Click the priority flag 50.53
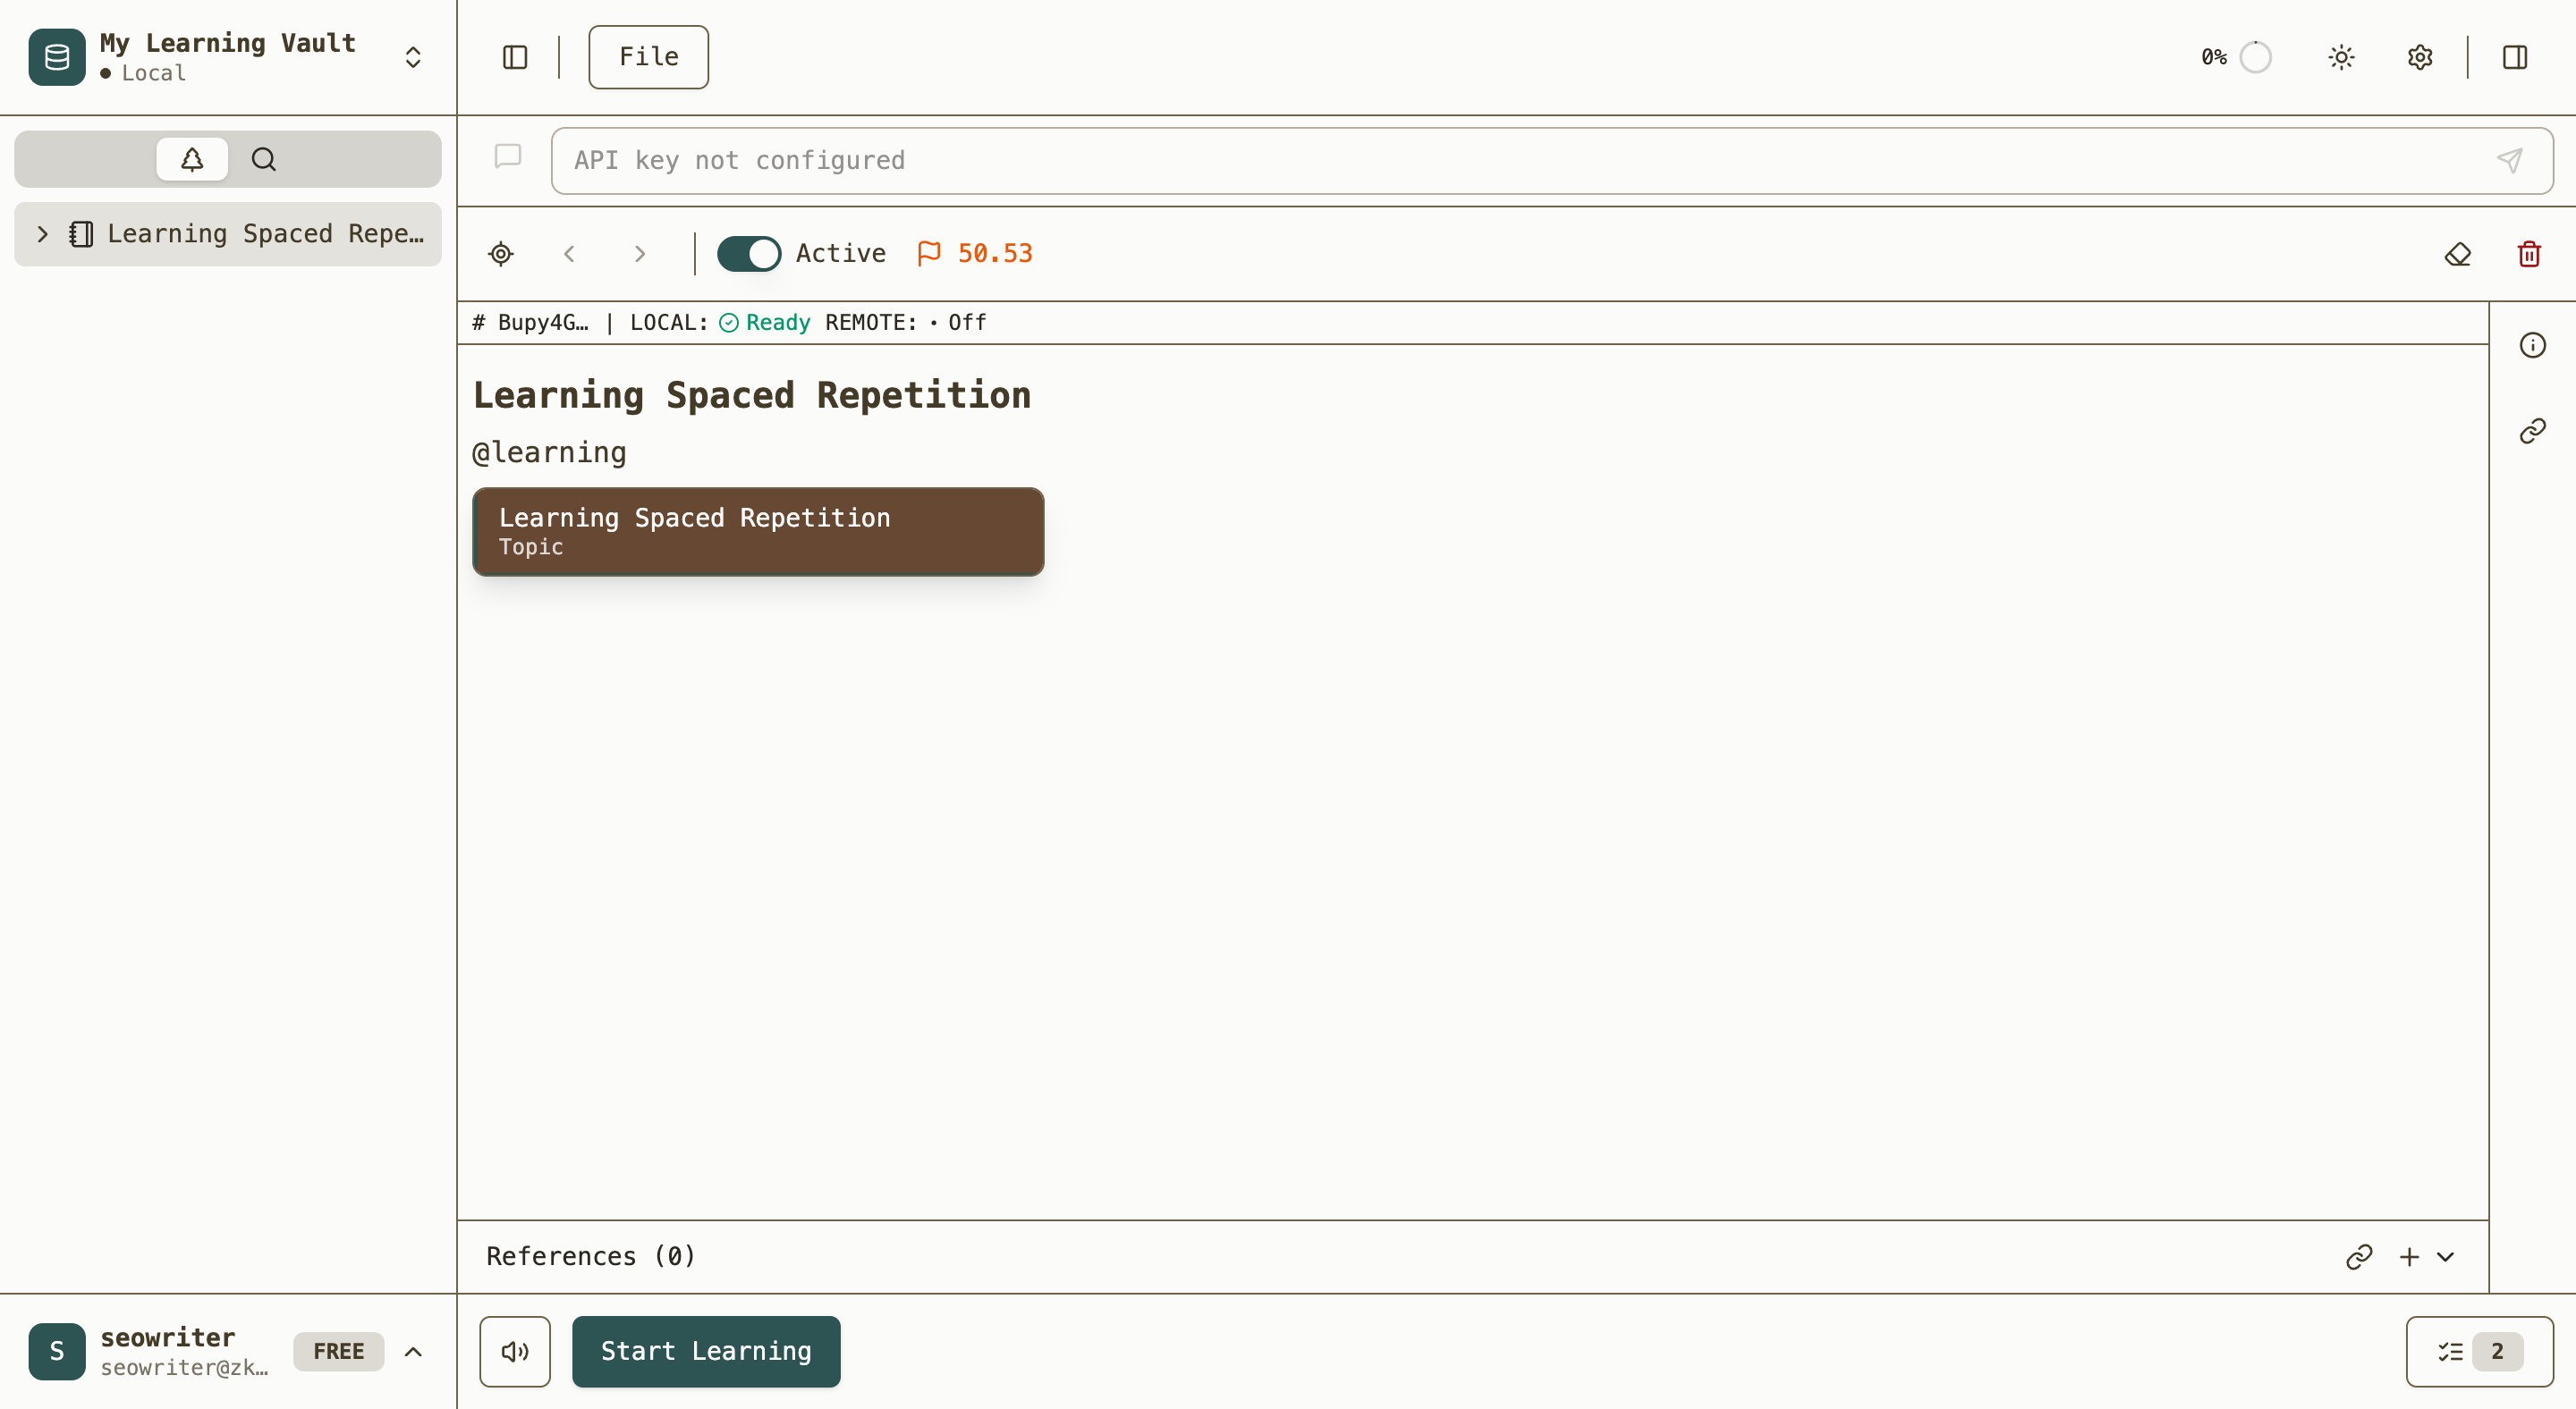This screenshot has width=2576, height=1409. point(975,254)
